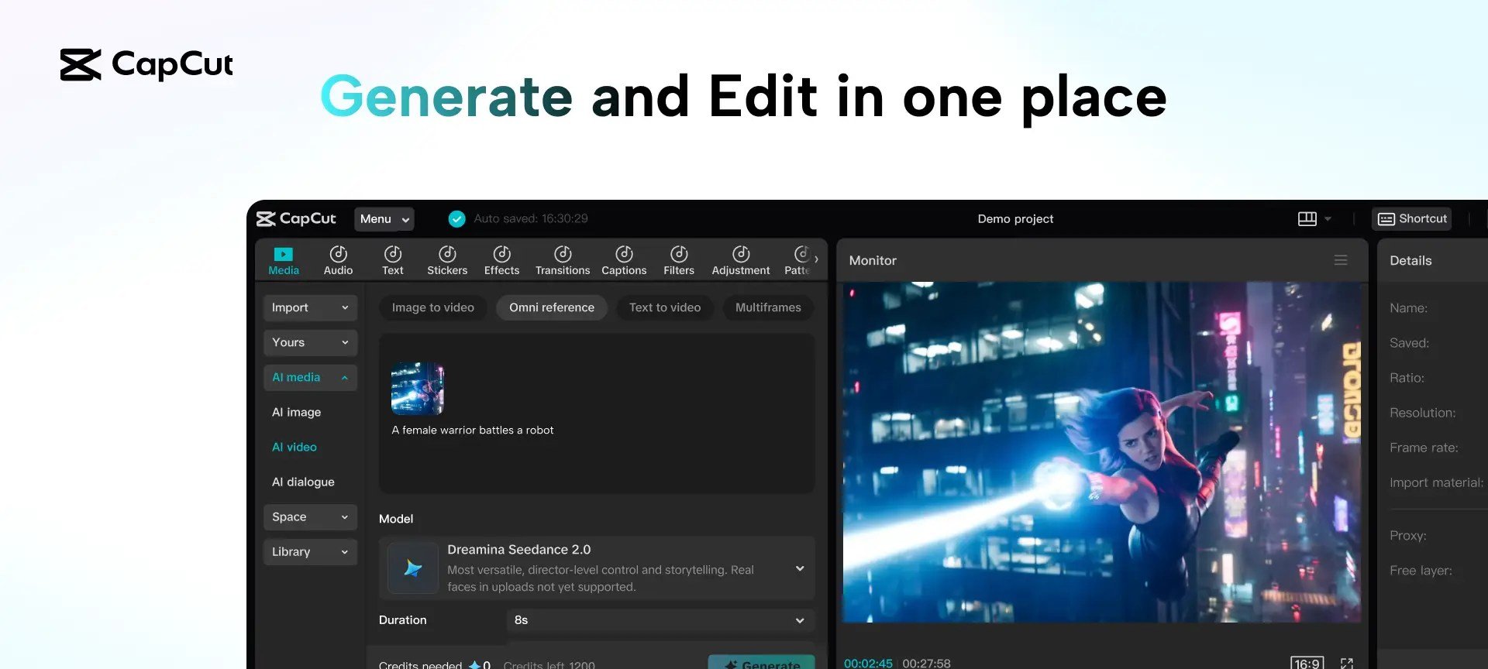Click the auto saved checkmark icon
This screenshot has height=669, width=1488.
(457, 219)
